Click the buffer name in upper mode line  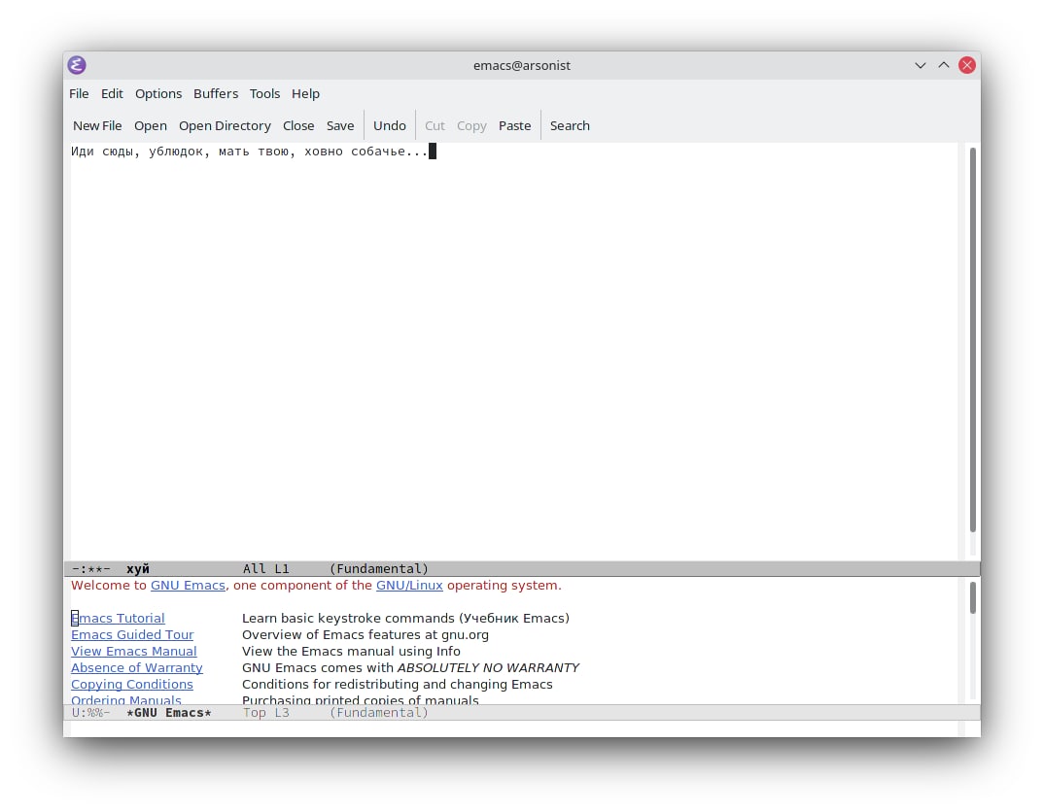click(x=138, y=569)
